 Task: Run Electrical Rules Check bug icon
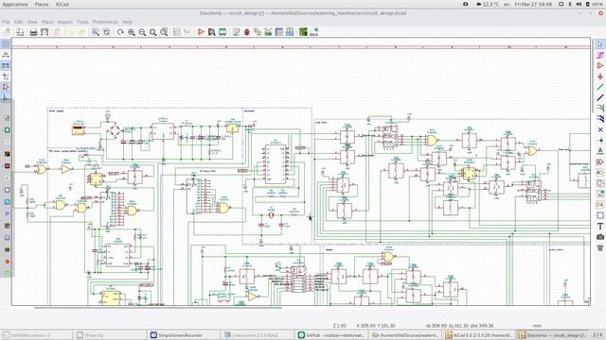pyautogui.click(x=246, y=32)
